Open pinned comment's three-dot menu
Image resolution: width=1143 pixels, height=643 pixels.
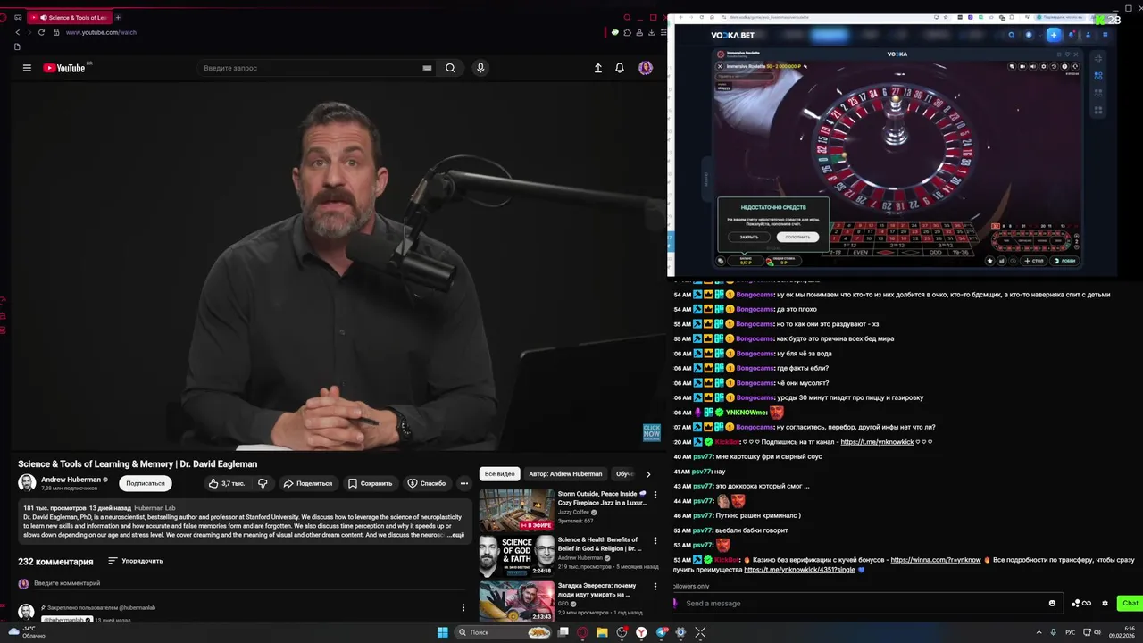point(463,607)
